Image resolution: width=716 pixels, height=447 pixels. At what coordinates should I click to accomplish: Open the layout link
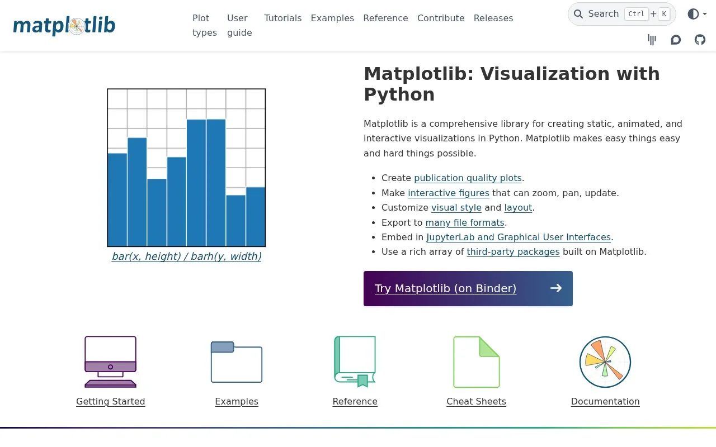pos(518,208)
